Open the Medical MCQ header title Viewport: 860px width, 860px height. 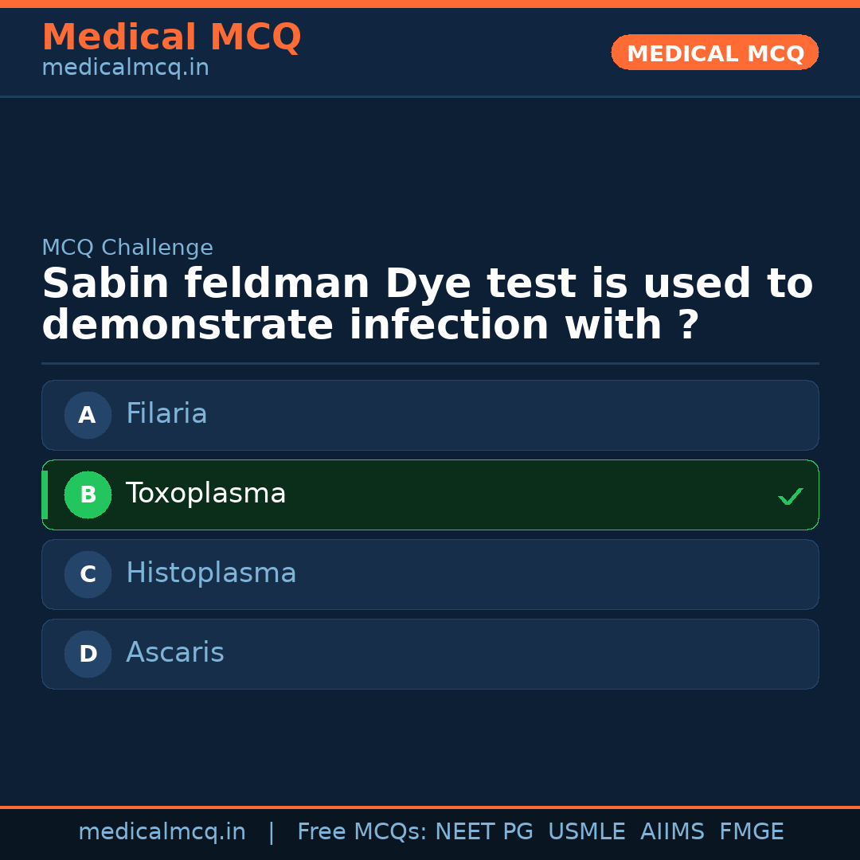171,37
